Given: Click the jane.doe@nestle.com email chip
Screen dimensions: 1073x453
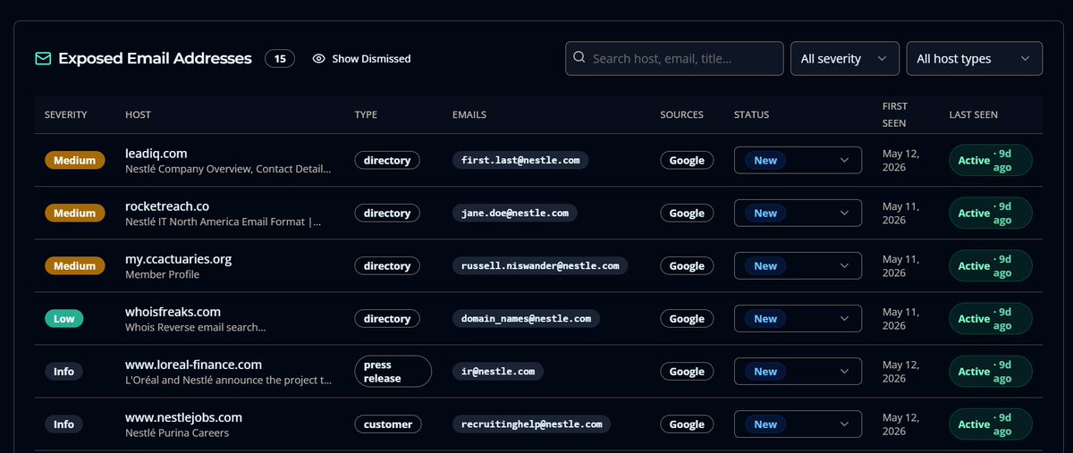Looking at the screenshot, I should (515, 214).
